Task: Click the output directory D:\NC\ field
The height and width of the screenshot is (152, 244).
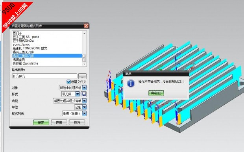Action: (x=44, y=76)
